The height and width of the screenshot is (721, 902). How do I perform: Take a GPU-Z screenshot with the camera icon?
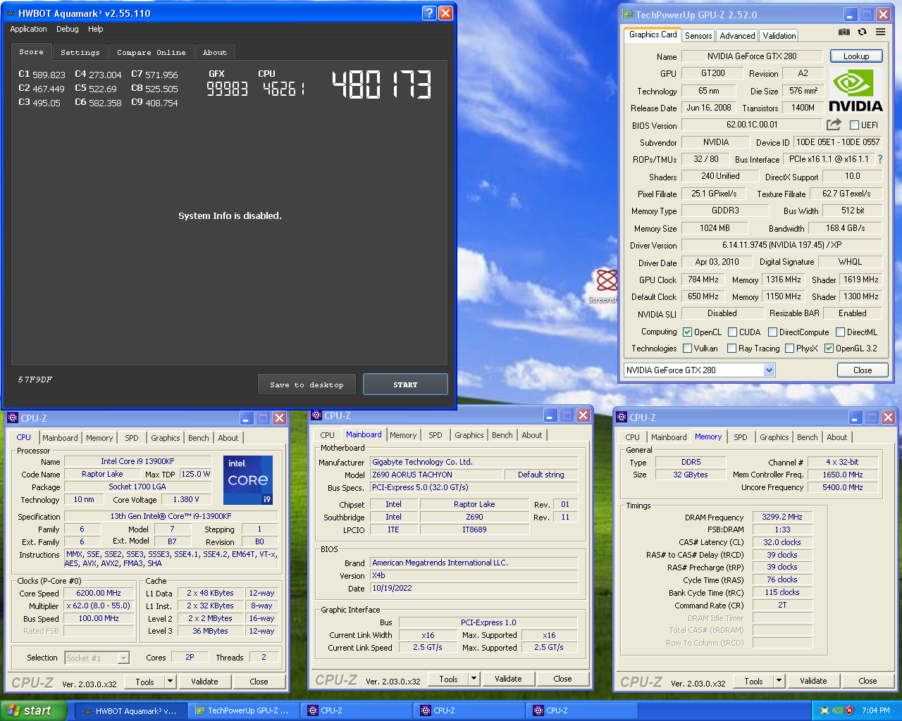point(844,32)
